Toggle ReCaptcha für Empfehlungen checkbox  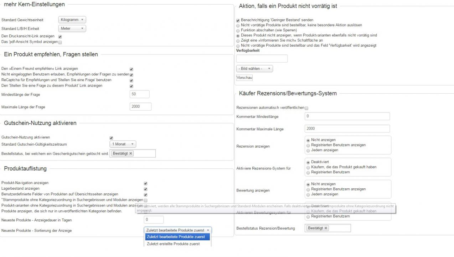pos(131,80)
